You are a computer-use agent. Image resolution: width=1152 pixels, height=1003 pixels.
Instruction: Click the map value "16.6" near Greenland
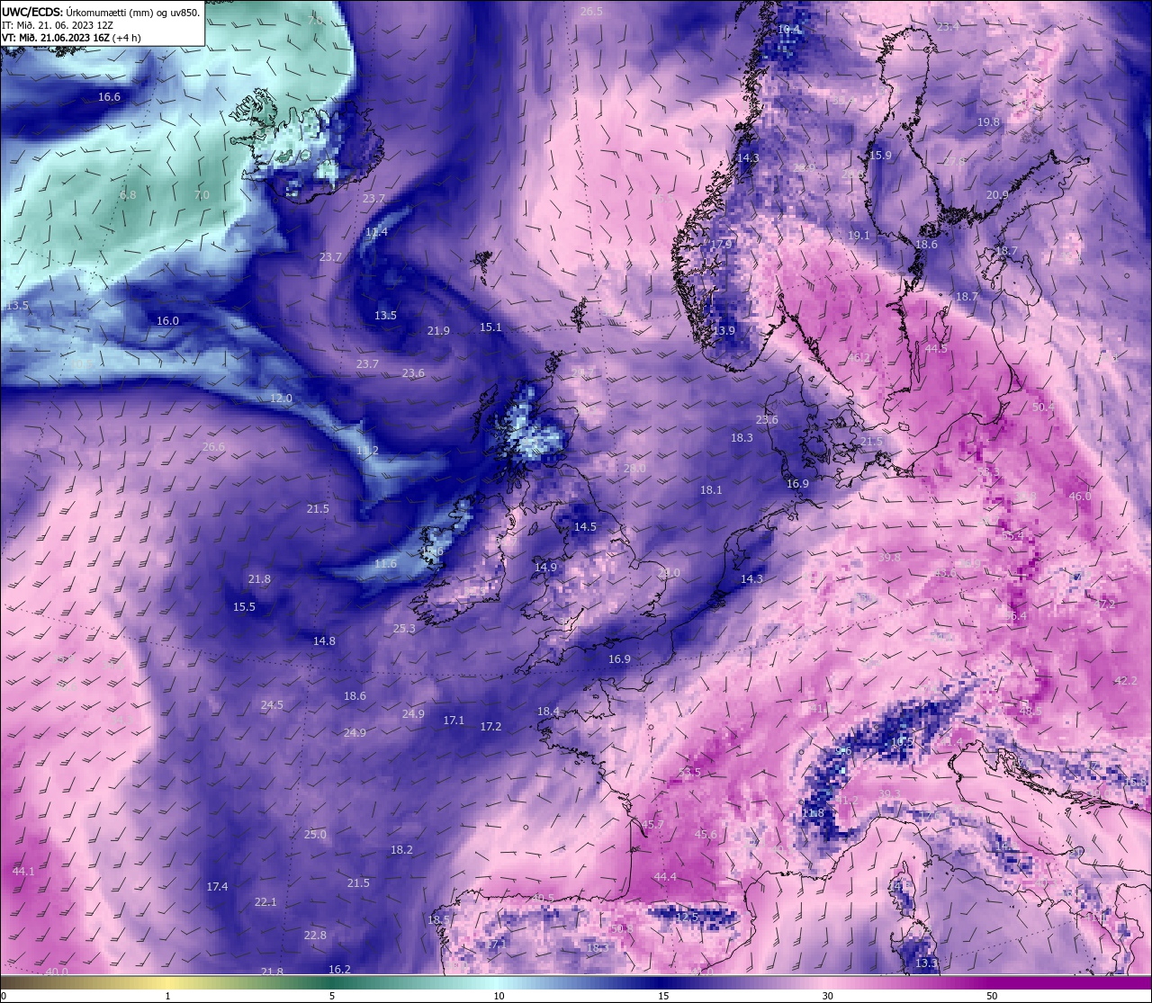pos(109,96)
